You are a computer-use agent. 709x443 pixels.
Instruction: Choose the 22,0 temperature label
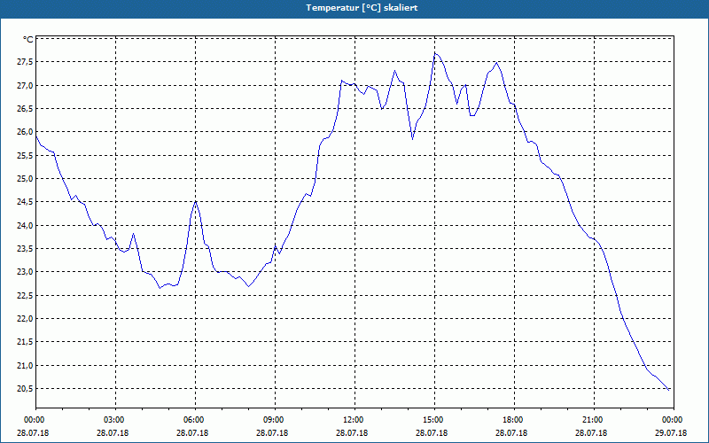point(25,319)
